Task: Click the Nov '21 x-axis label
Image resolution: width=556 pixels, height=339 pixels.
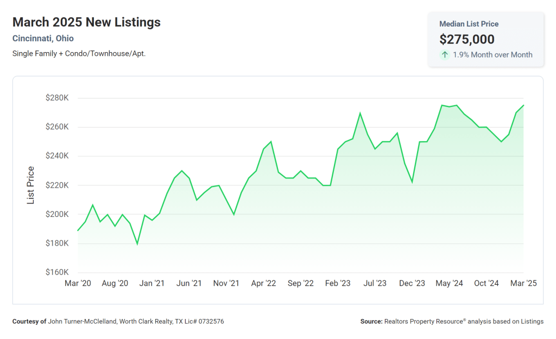Action: (x=226, y=283)
